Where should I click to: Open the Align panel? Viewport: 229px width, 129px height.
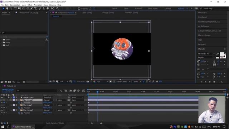(x=200, y=40)
